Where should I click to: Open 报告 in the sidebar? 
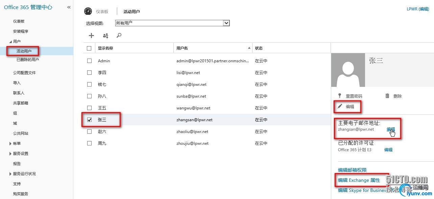[17, 164]
